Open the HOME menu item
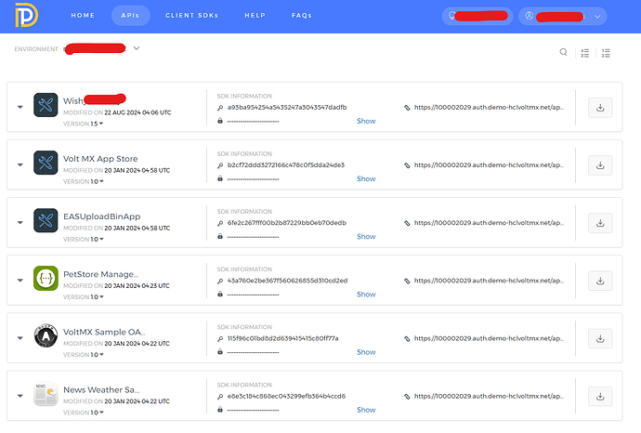641x433 pixels. (83, 16)
